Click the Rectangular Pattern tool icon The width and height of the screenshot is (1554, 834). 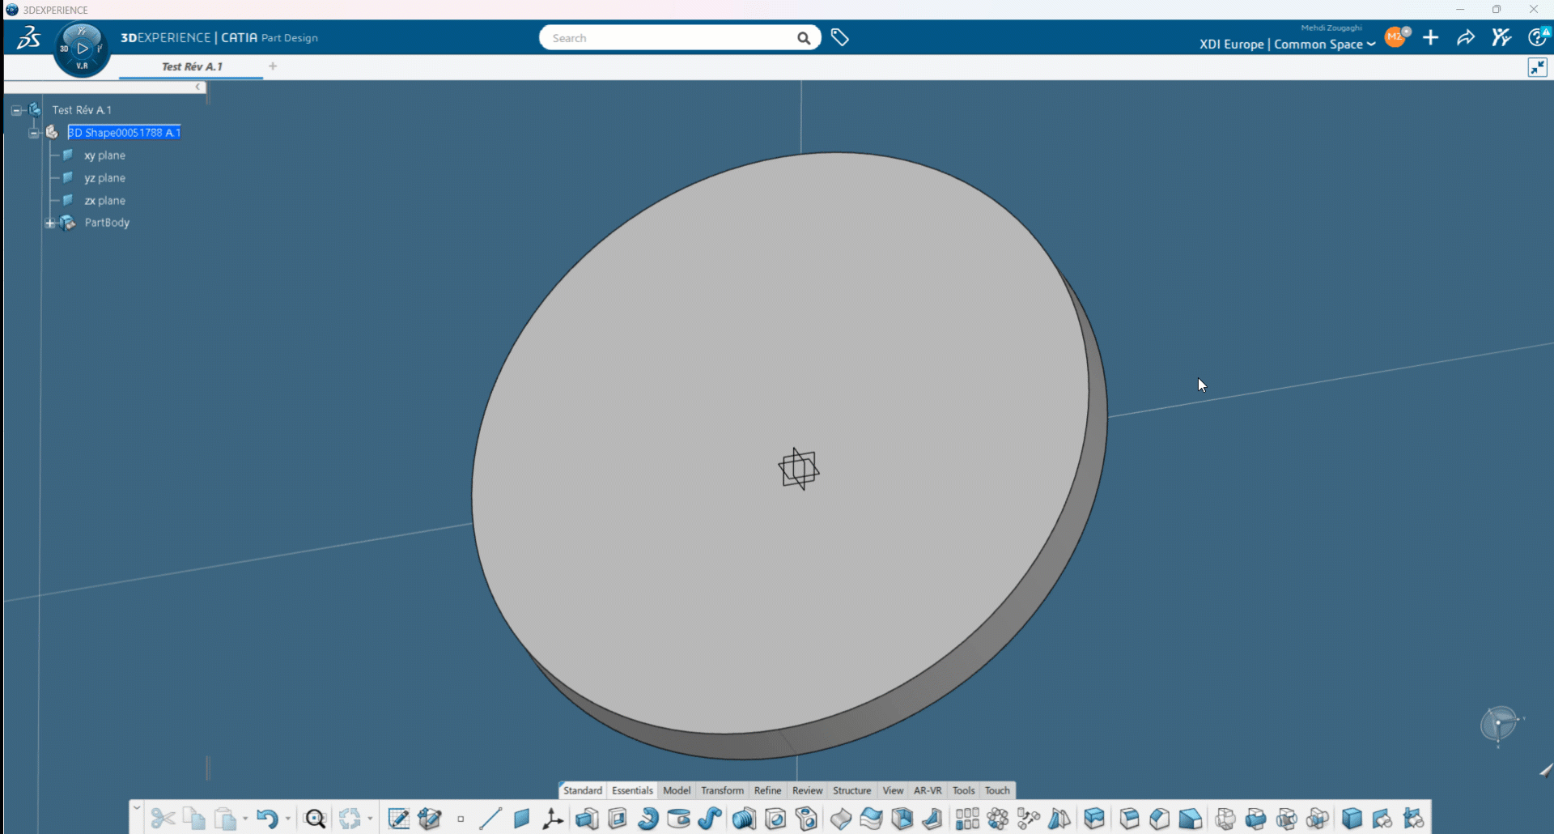click(966, 819)
